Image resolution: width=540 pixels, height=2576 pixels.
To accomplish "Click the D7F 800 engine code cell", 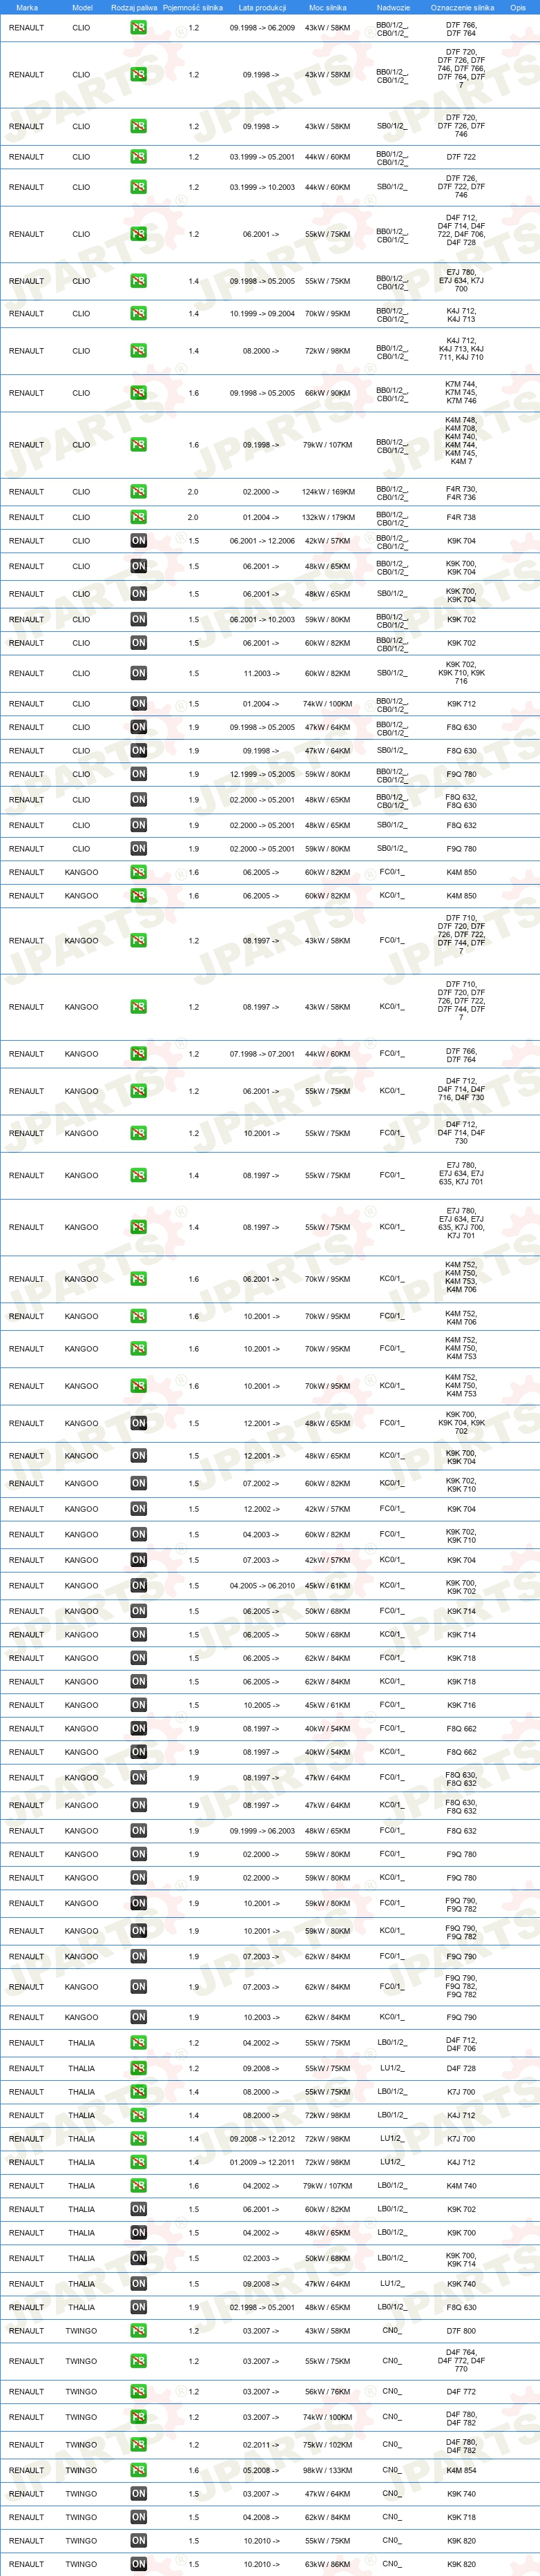I will [461, 2330].
